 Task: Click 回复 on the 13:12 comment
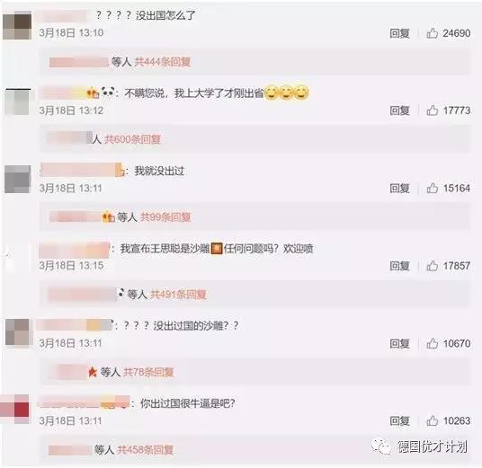(x=399, y=110)
